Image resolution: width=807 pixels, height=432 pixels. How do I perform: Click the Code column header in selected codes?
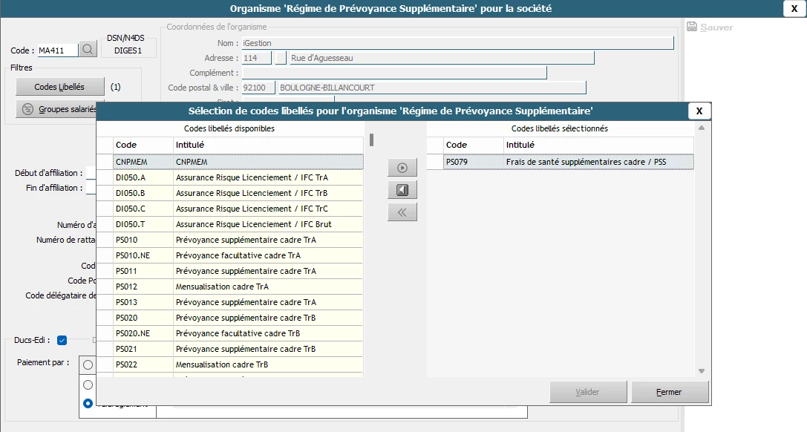[474, 145]
